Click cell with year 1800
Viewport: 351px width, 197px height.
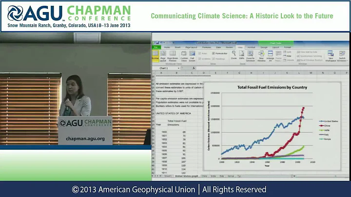pyautogui.click(x=164, y=132)
